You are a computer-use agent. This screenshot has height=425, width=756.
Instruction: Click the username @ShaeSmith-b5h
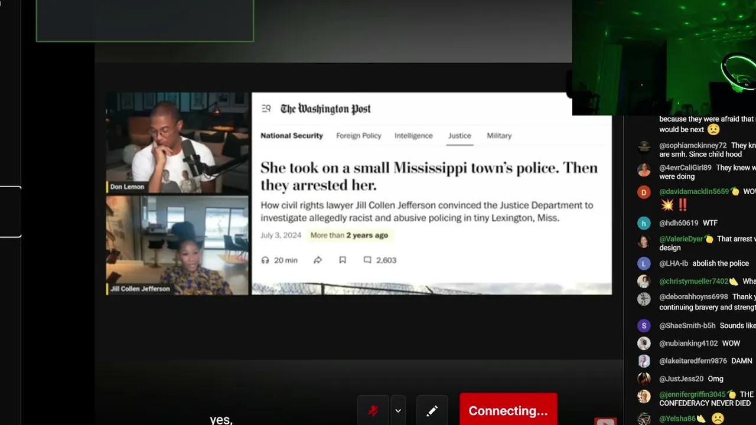(687, 326)
